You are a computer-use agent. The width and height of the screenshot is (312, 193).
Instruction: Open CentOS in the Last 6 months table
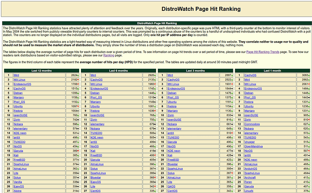coord(95,191)
